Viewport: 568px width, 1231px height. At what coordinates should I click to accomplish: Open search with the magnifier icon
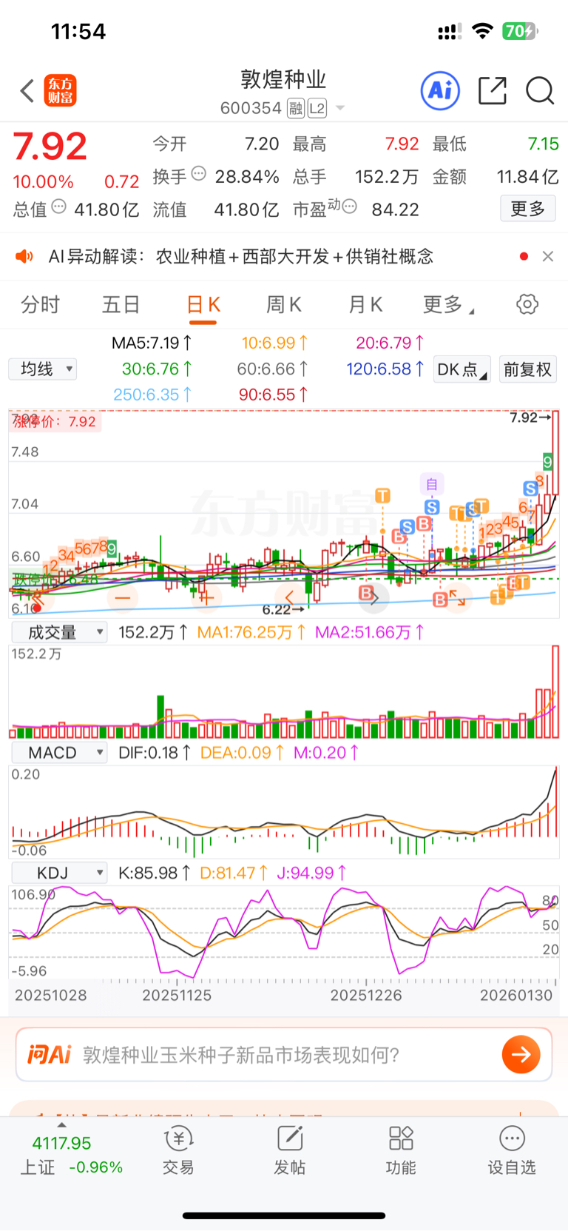540,90
